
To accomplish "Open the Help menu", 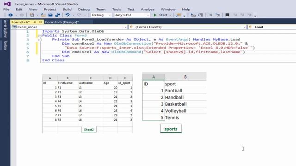I will 186,9.
